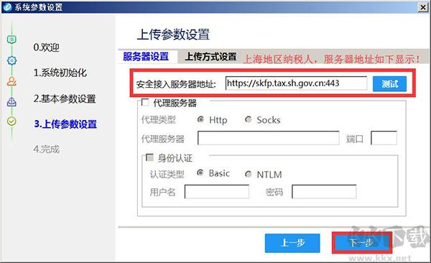
Task: Click the welcome step chat icon
Action: tap(11, 40)
